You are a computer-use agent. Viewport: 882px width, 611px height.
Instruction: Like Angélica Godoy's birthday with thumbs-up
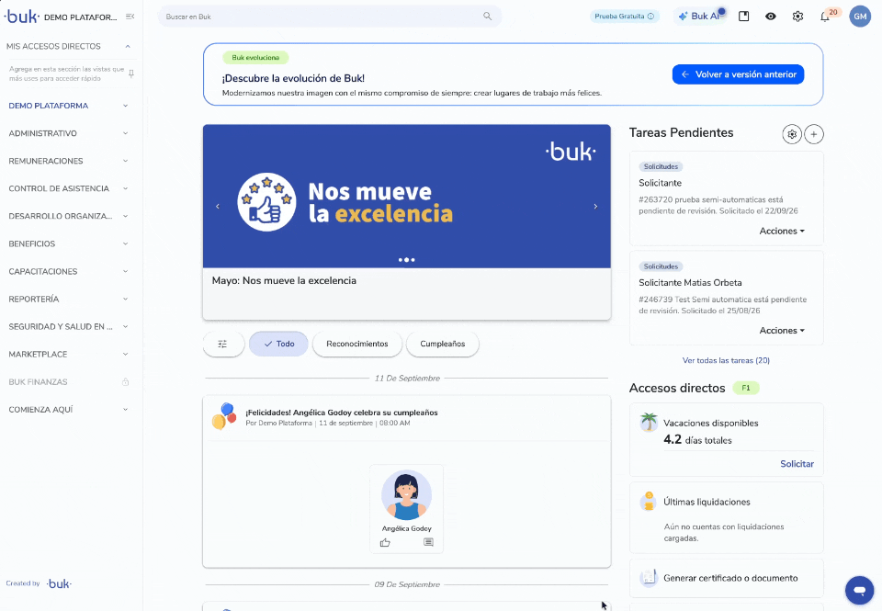[x=385, y=542]
